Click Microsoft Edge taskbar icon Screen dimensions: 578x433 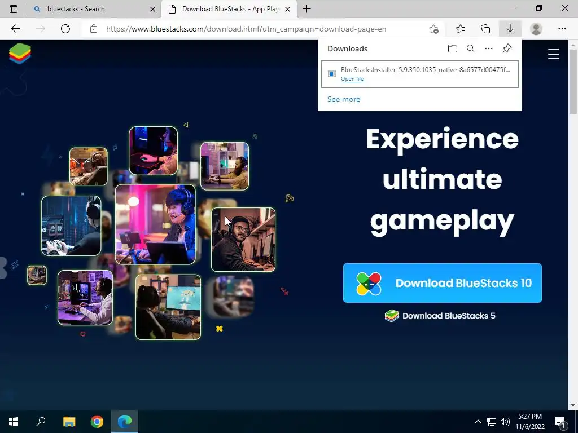point(125,422)
